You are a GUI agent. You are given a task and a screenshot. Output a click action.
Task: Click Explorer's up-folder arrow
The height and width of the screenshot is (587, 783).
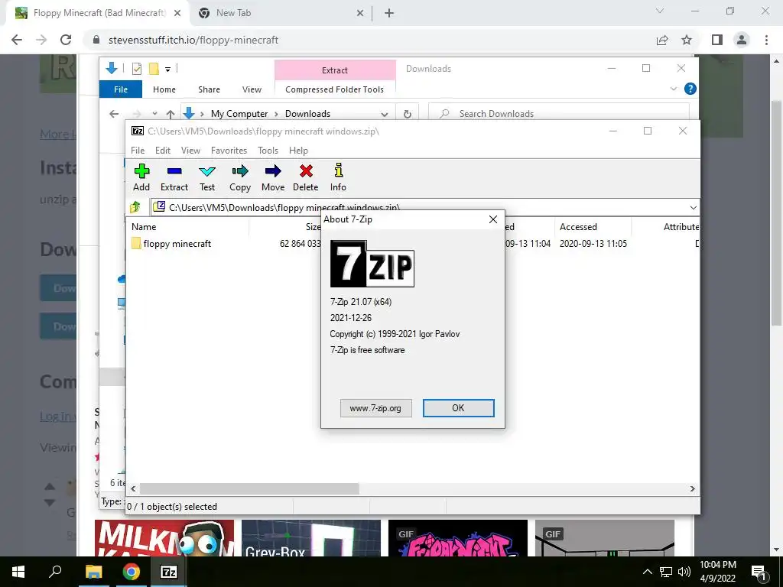tap(171, 114)
